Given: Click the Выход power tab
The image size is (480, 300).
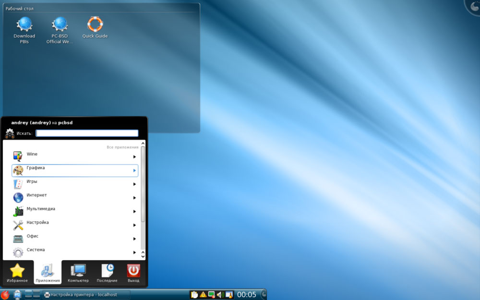Looking at the screenshot, I should coord(133,273).
